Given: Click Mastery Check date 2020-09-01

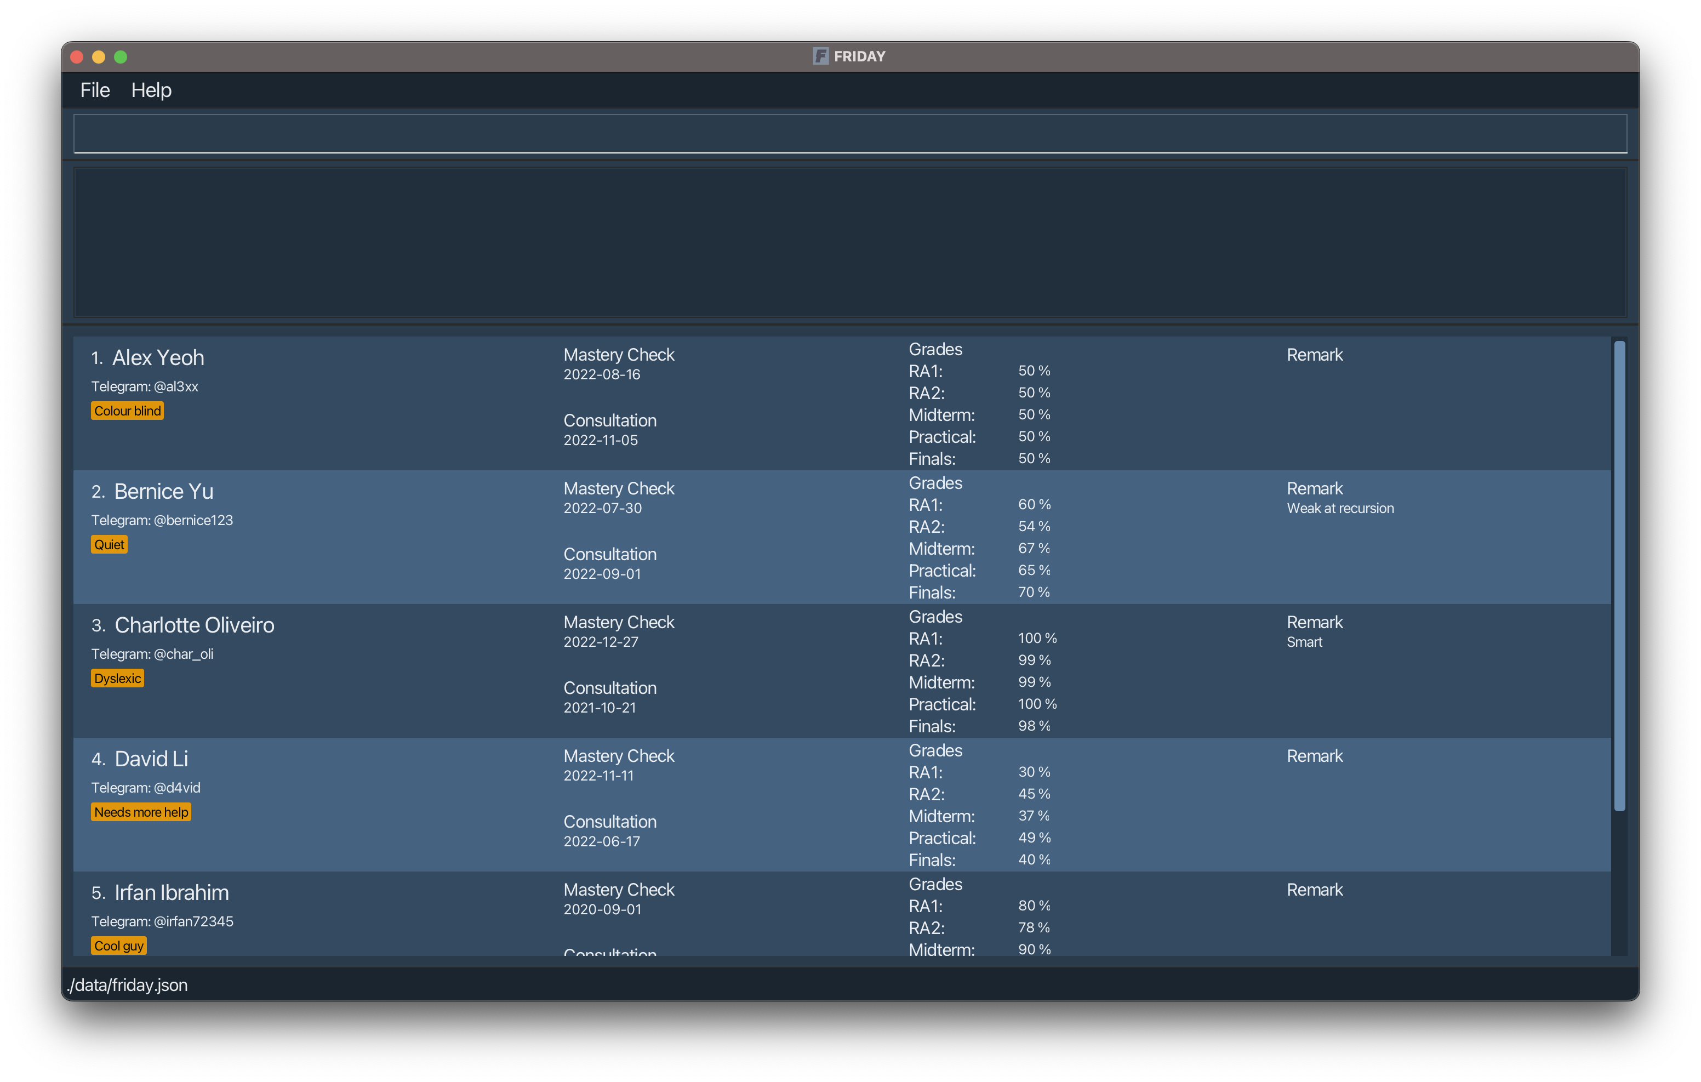Looking at the screenshot, I should coord(603,909).
